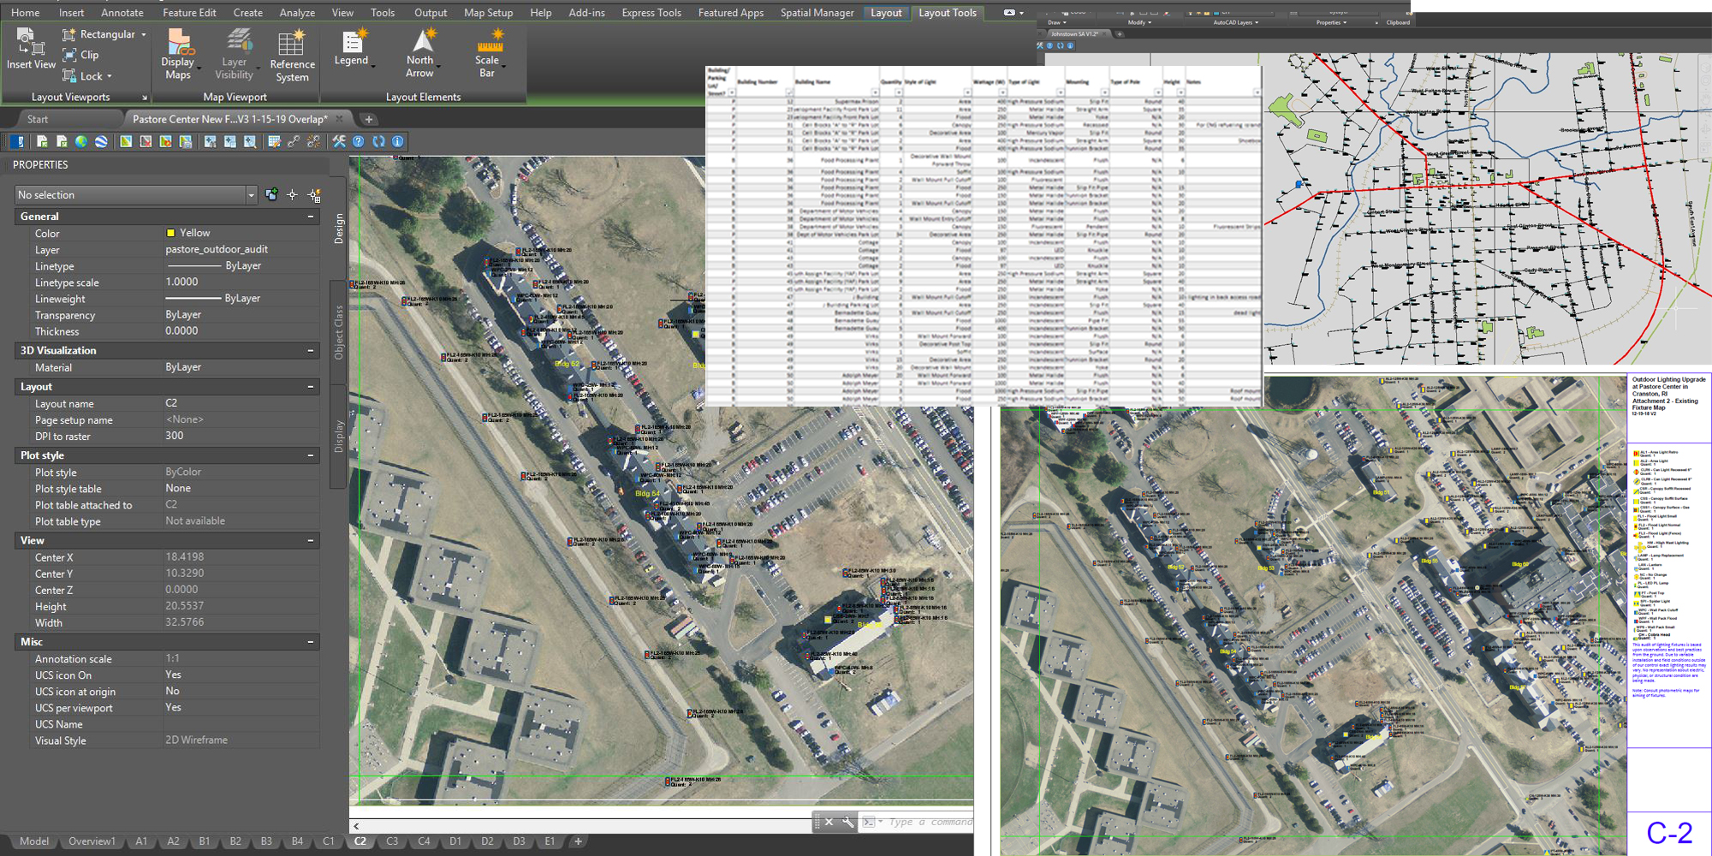Viewport: 1712px width, 856px height.
Task: Open the Lock dropdown arrow
Action: coord(110,76)
